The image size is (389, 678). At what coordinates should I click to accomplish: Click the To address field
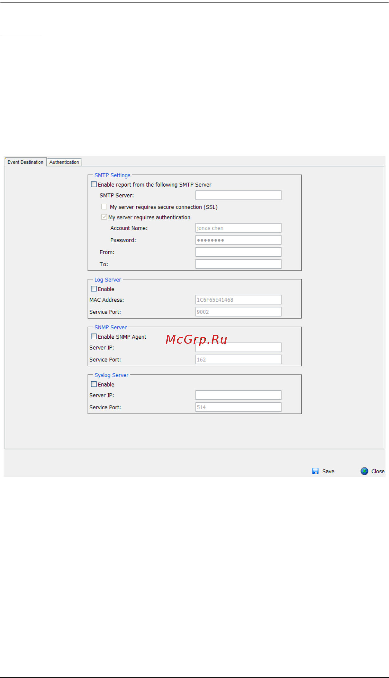click(238, 264)
